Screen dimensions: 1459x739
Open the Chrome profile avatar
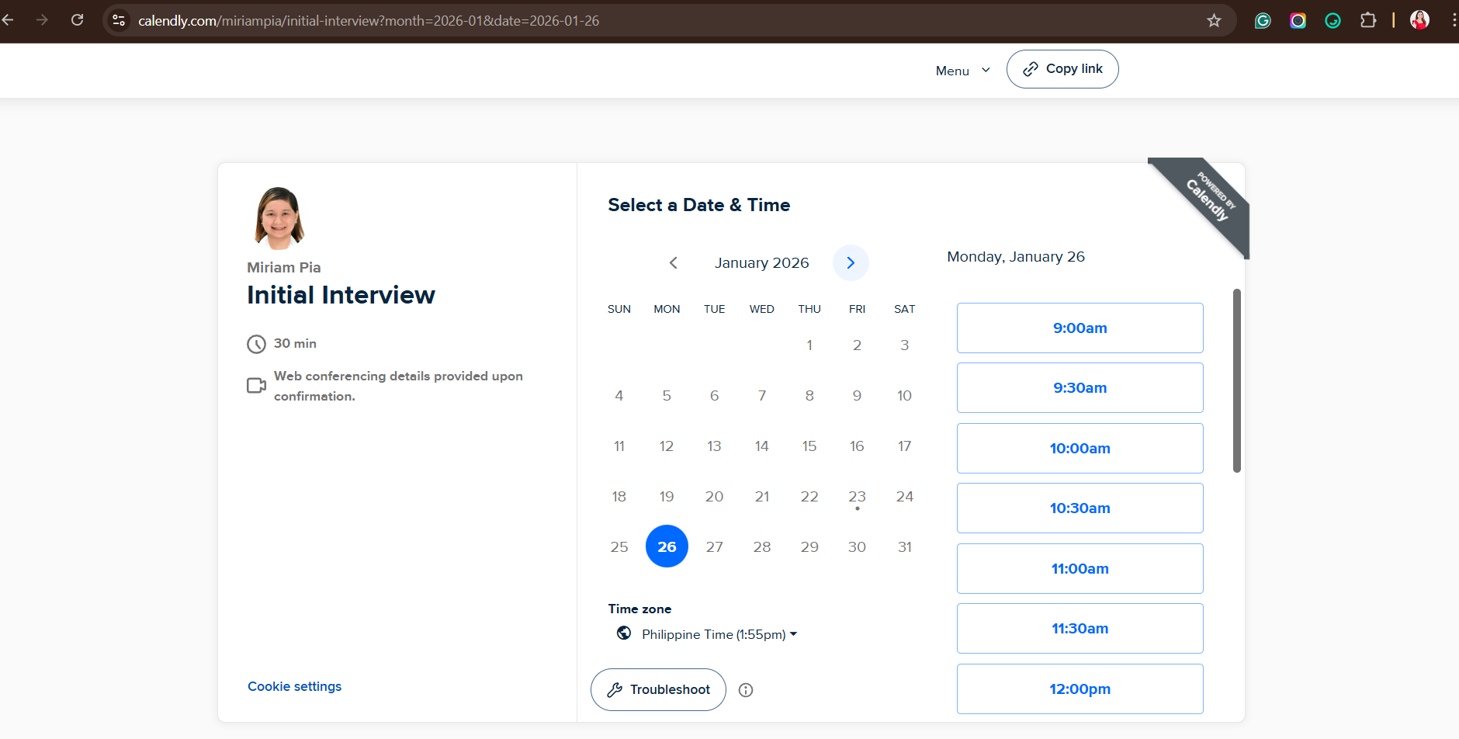pyautogui.click(x=1419, y=20)
